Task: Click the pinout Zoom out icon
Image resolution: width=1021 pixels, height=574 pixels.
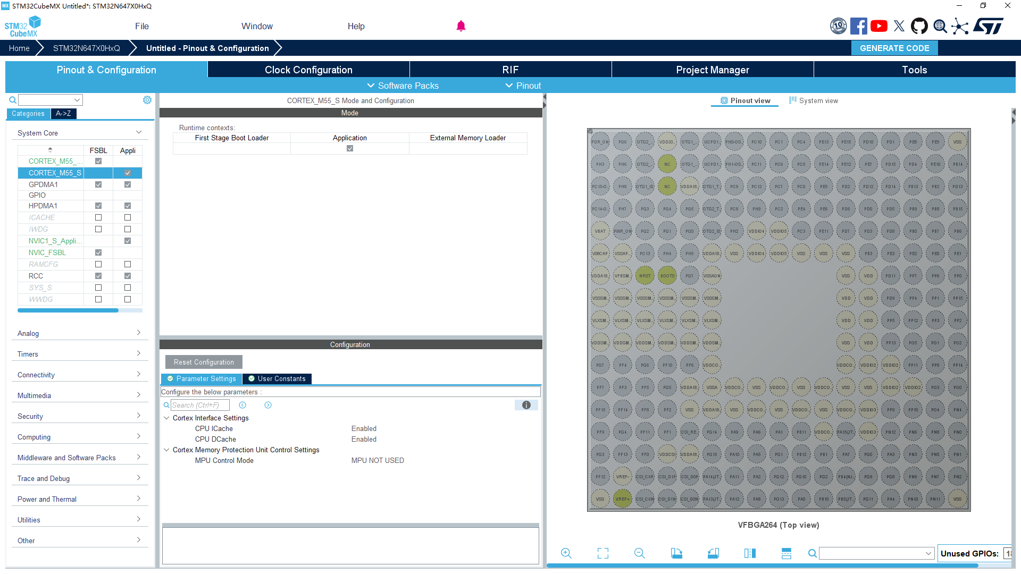Action: (x=640, y=553)
